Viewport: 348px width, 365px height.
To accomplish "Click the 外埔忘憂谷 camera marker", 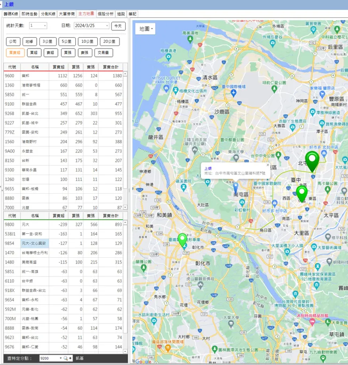I will (x=272, y=43).
